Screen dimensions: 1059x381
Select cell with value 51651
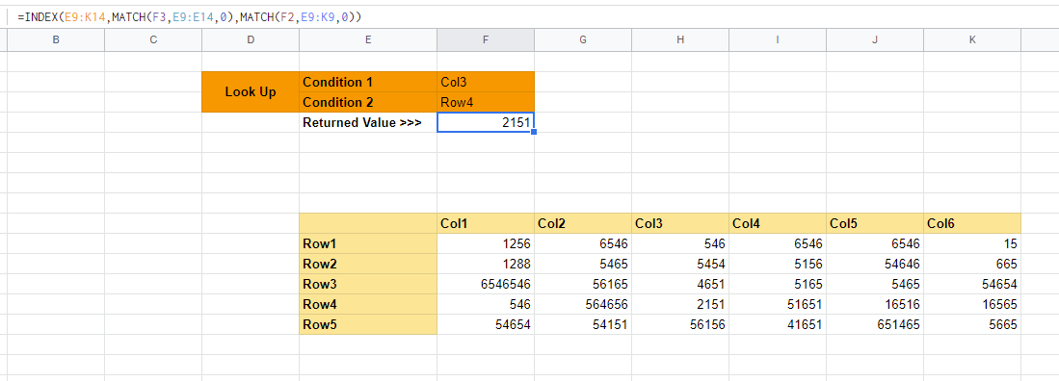coord(778,304)
